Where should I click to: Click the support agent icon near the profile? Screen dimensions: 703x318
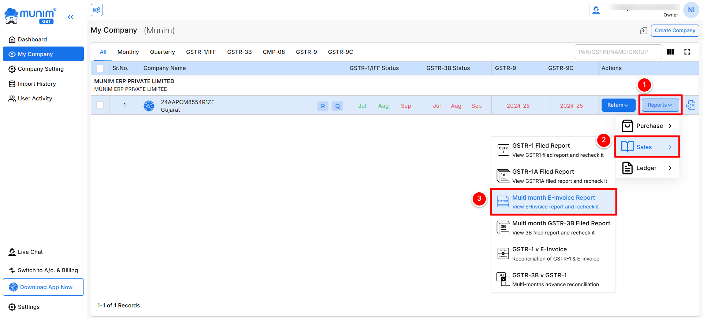coord(596,10)
